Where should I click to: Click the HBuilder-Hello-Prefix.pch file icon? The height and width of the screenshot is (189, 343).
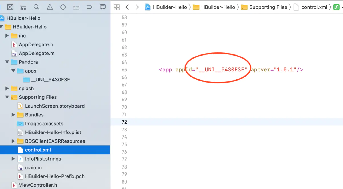click(20, 177)
